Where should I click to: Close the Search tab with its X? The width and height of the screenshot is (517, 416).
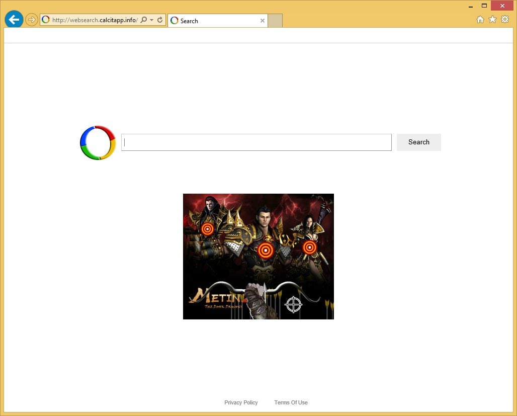[262, 21]
